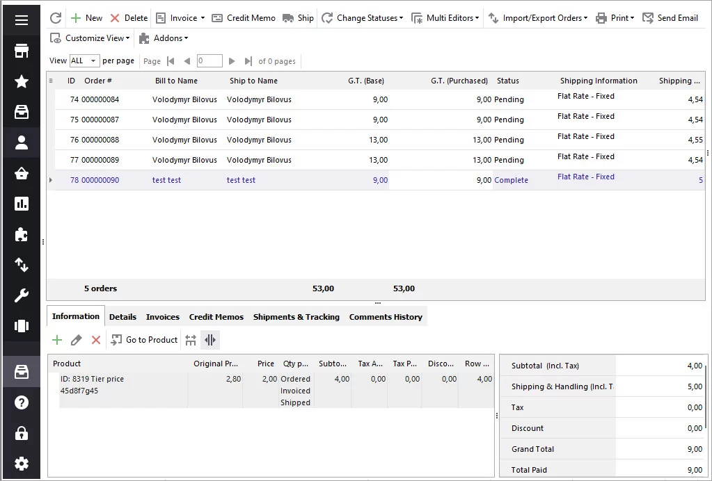Switch to the Details tab
This screenshot has height=481, width=712.
[122, 317]
